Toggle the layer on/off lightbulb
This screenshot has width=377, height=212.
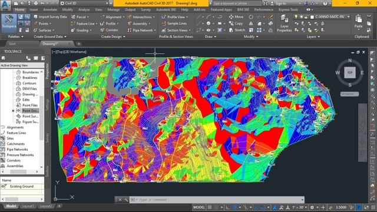pos(296,17)
